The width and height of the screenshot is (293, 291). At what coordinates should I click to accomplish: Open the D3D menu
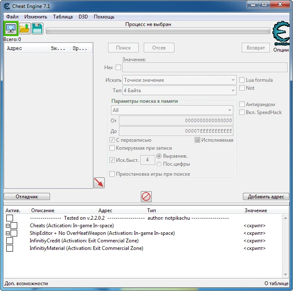(83, 17)
